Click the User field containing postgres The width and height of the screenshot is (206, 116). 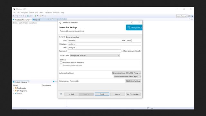pyautogui.click(x=94, y=47)
